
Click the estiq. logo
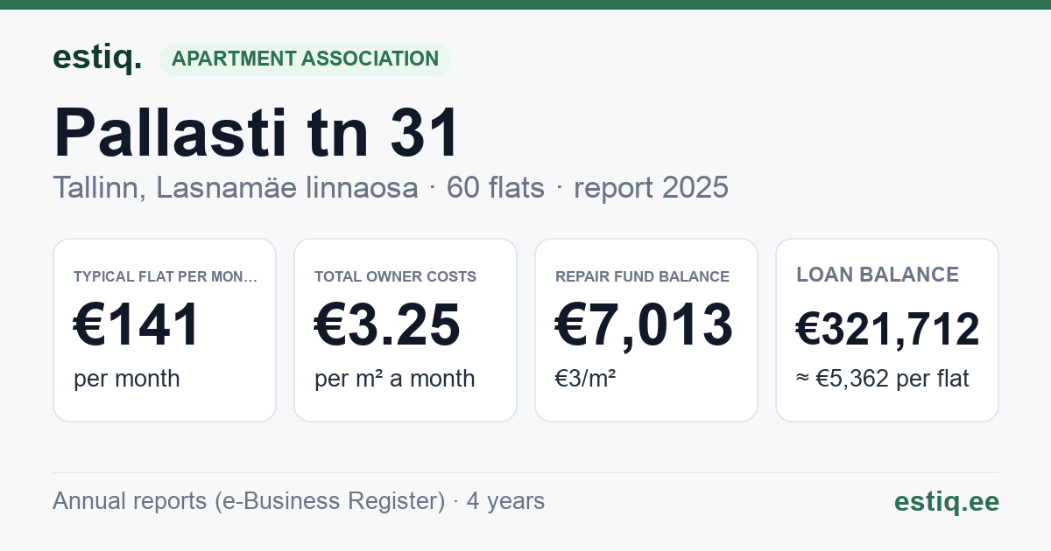(97, 59)
